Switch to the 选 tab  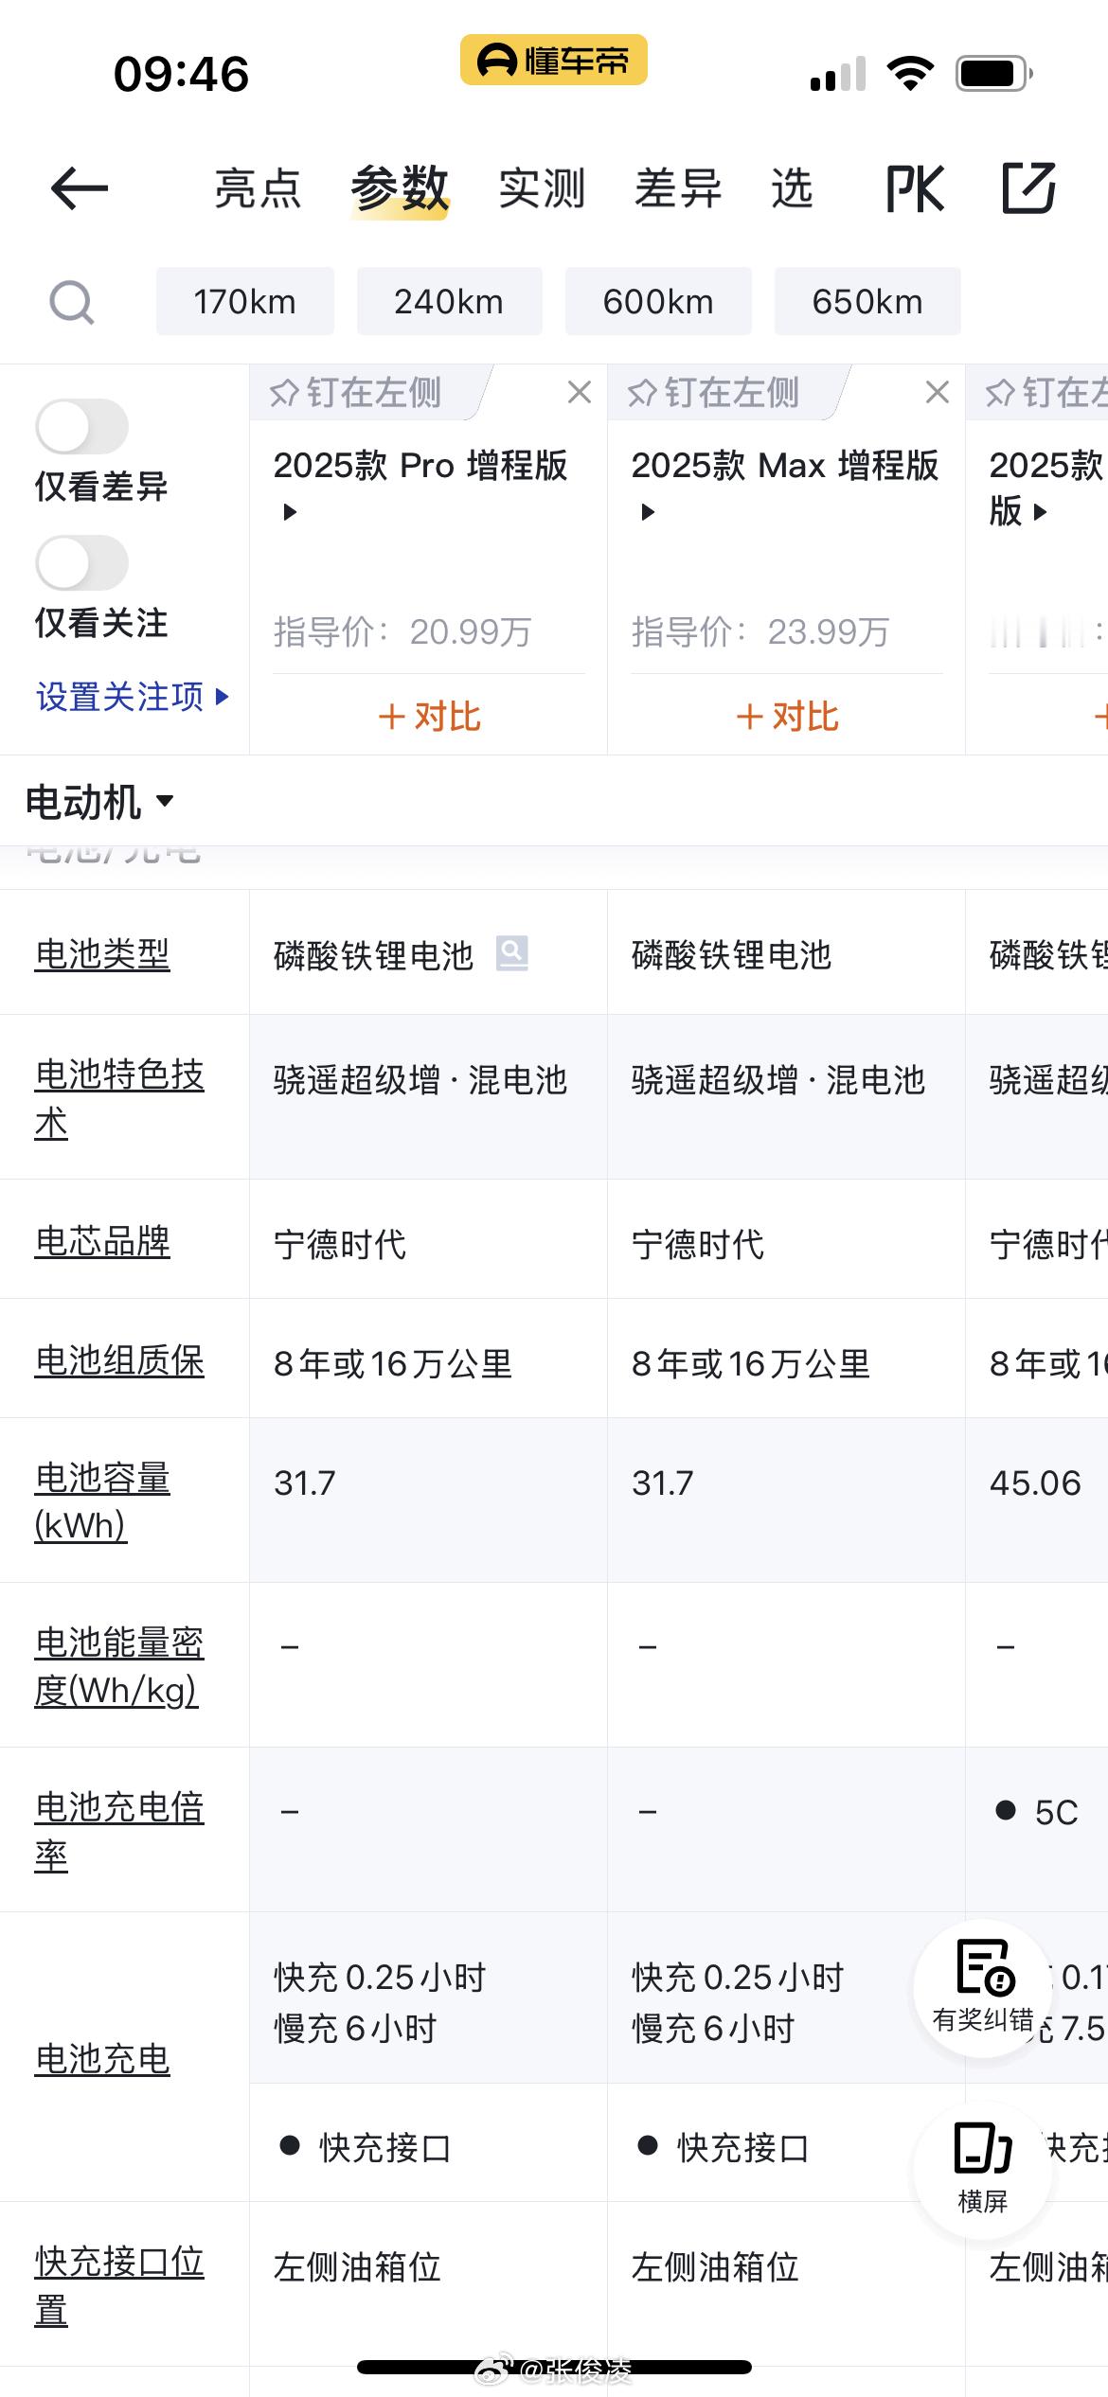[x=792, y=188]
